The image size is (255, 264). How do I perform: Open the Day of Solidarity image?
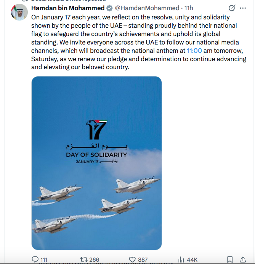click(x=96, y=163)
